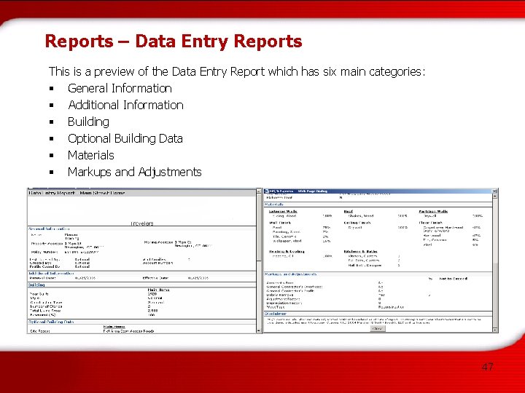Click the dialog title bar page icon
This screenshot has height=393, width=525.
(x=267, y=191)
